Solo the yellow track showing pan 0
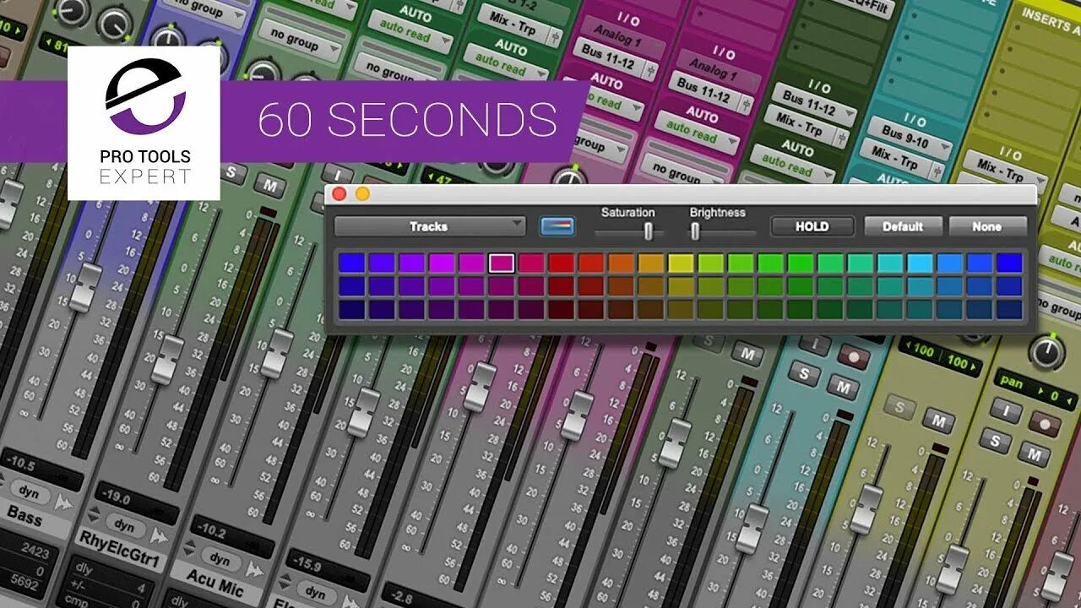This screenshot has width=1081, height=608. tap(996, 440)
